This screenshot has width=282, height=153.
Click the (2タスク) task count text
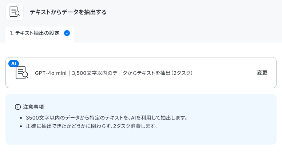click(182, 73)
